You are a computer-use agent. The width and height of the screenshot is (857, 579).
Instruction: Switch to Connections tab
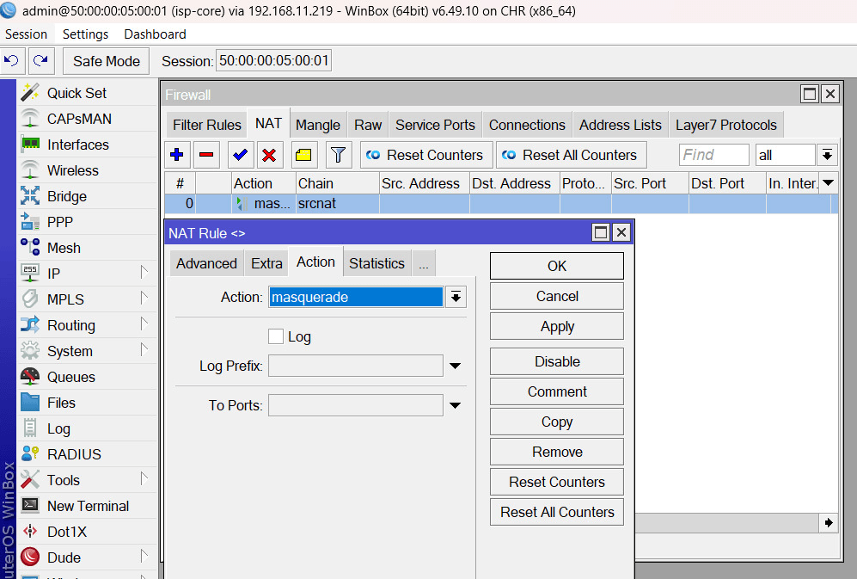pyautogui.click(x=527, y=125)
